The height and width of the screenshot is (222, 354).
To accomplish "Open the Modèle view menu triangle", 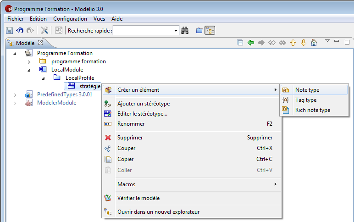I will pos(327,41).
